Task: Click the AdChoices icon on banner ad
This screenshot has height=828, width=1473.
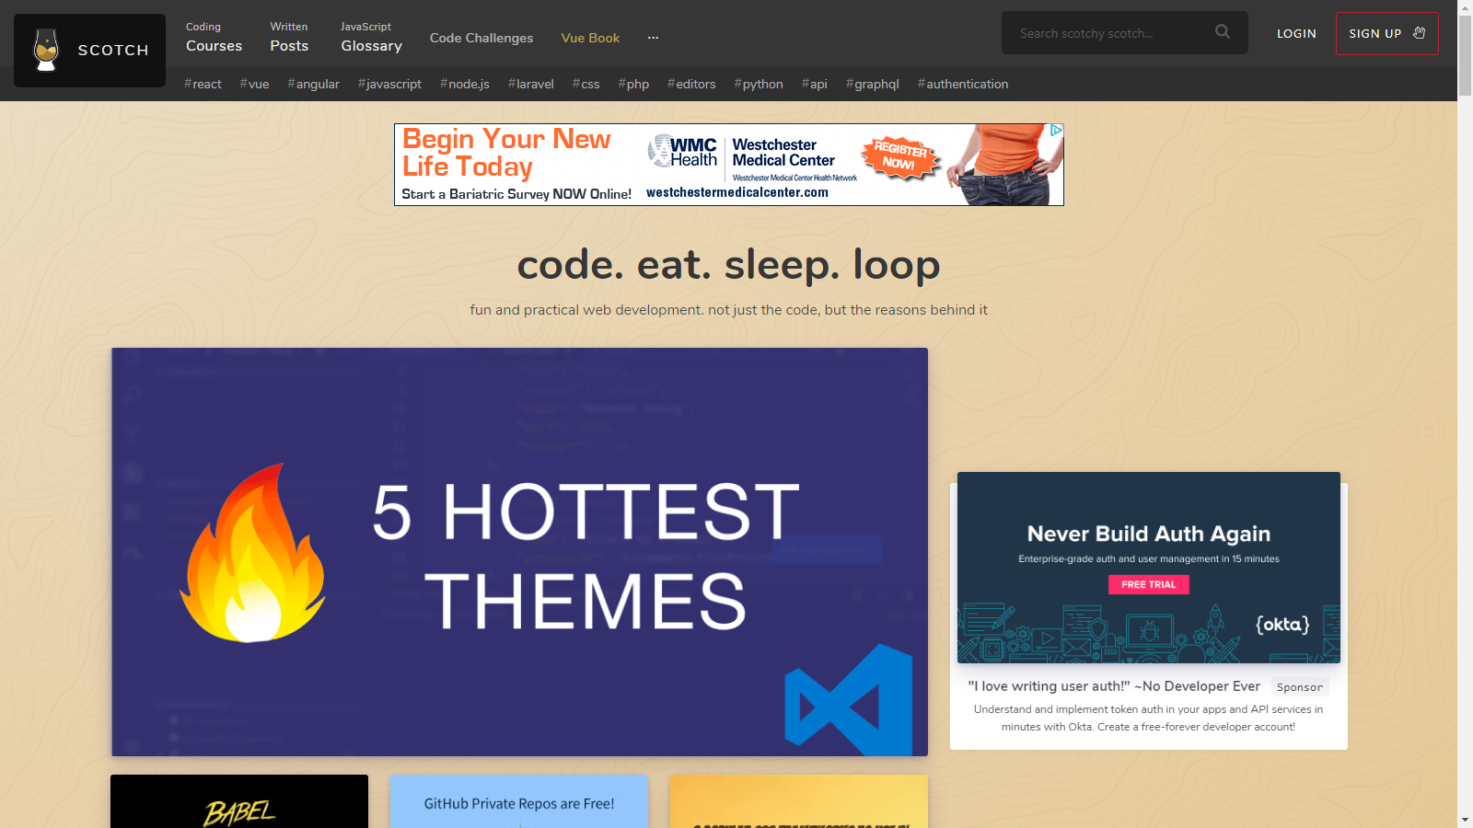Action: [x=1056, y=131]
